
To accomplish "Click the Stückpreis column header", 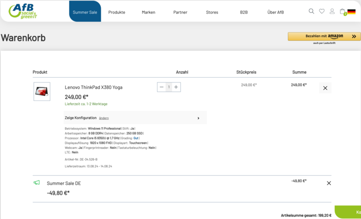I will [x=246, y=72].
